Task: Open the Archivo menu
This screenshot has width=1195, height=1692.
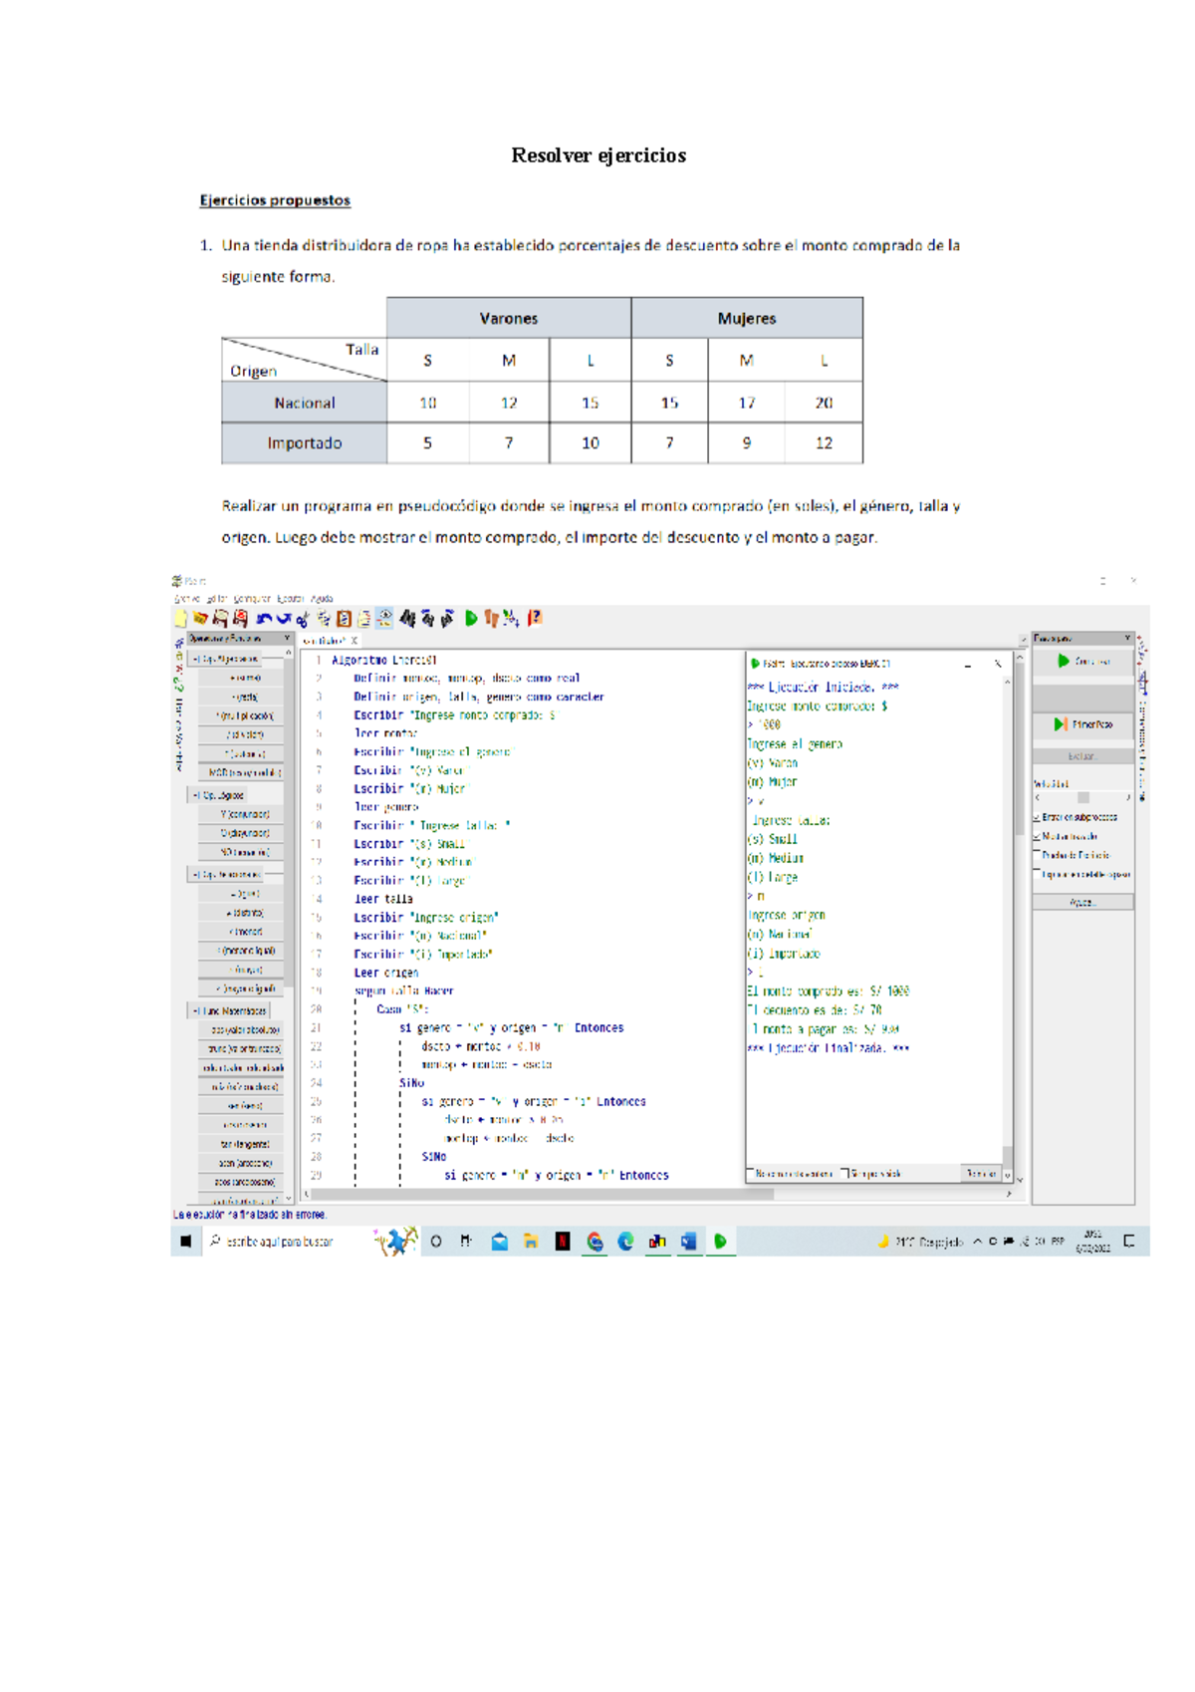Action: click(x=186, y=599)
